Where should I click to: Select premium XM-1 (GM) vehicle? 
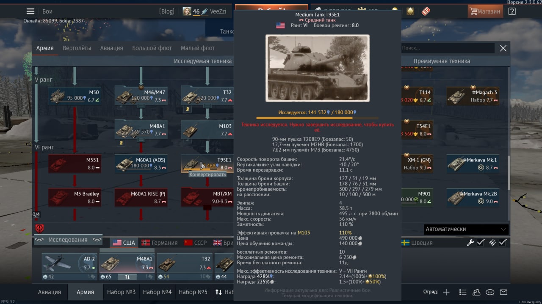(x=417, y=164)
